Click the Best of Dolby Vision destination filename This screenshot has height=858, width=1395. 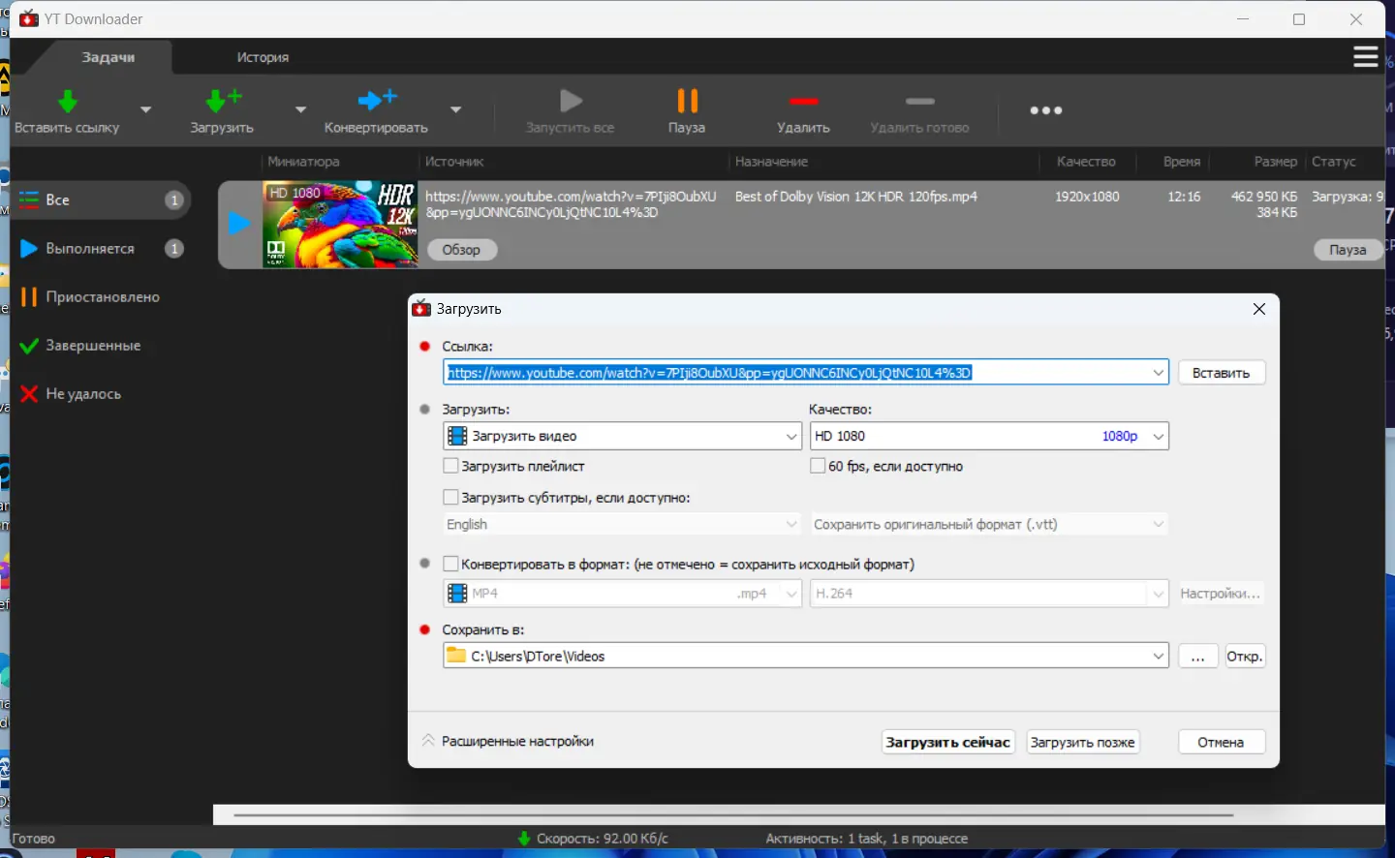pyautogui.click(x=856, y=197)
